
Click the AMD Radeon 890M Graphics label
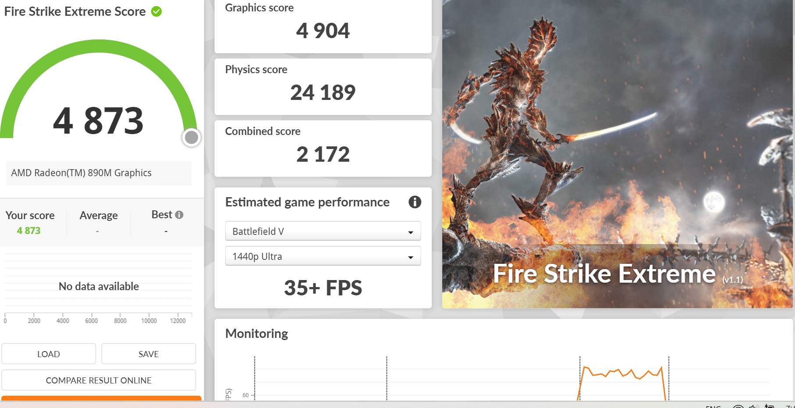(x=81, y=173)
